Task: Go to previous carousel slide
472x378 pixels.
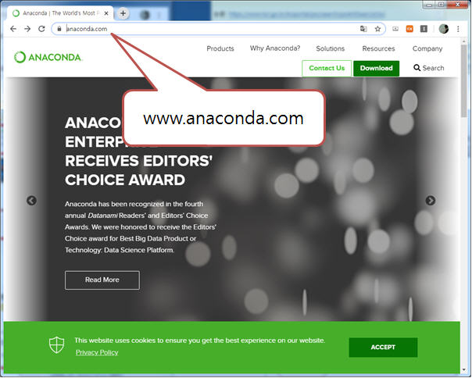Action: [x=31, y=201]
